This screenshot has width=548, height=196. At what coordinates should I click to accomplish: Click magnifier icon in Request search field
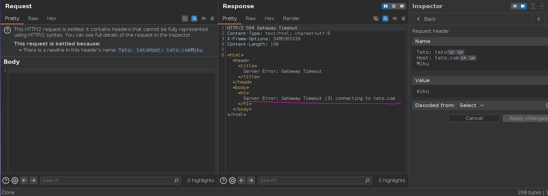tap(176, 180)
